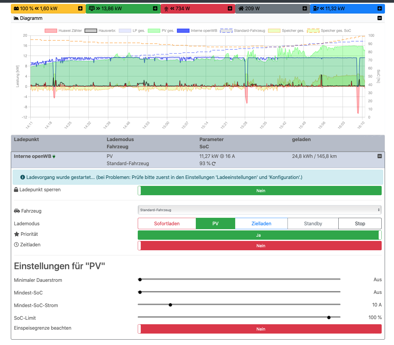Toggle PV ges. legend entry
The width and height of the screenshot is (394, 345).
pos(161,31)
